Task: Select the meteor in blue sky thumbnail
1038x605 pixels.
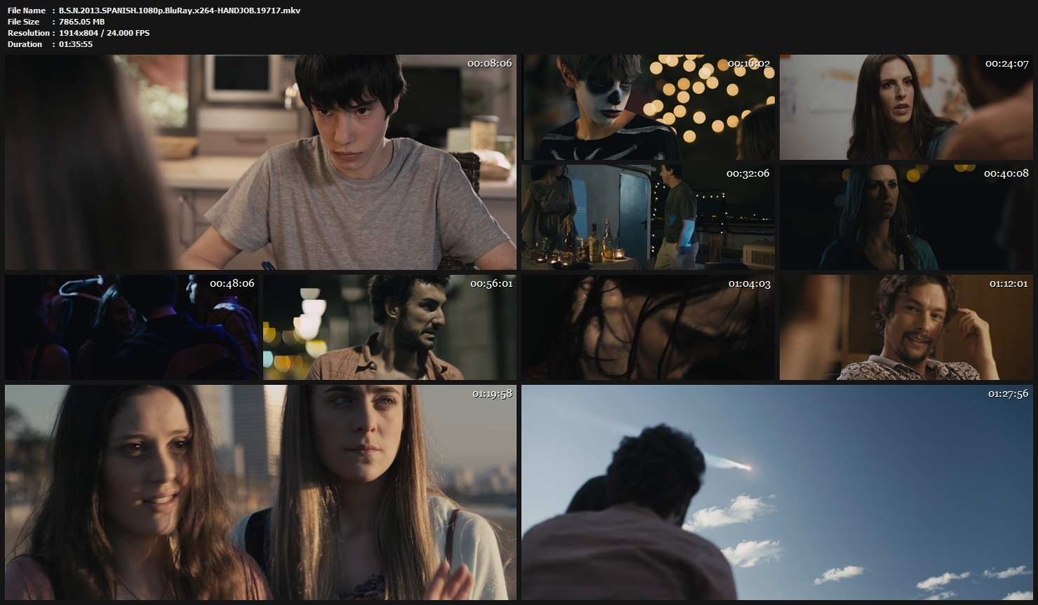Action: coord(777,492)
